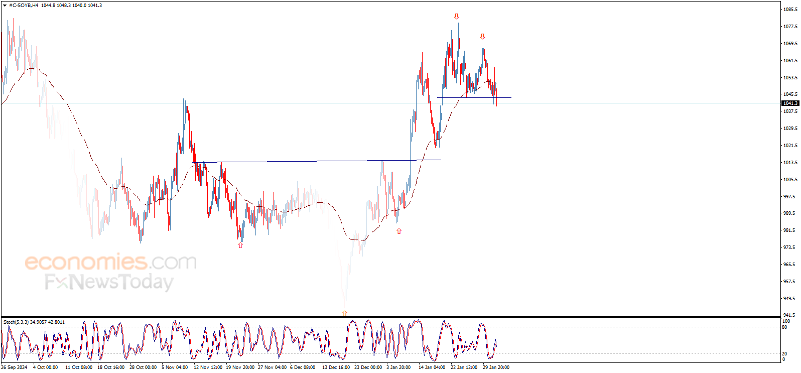
Task: Click the 1029.5 price axis label
Action: click(790, 129)
